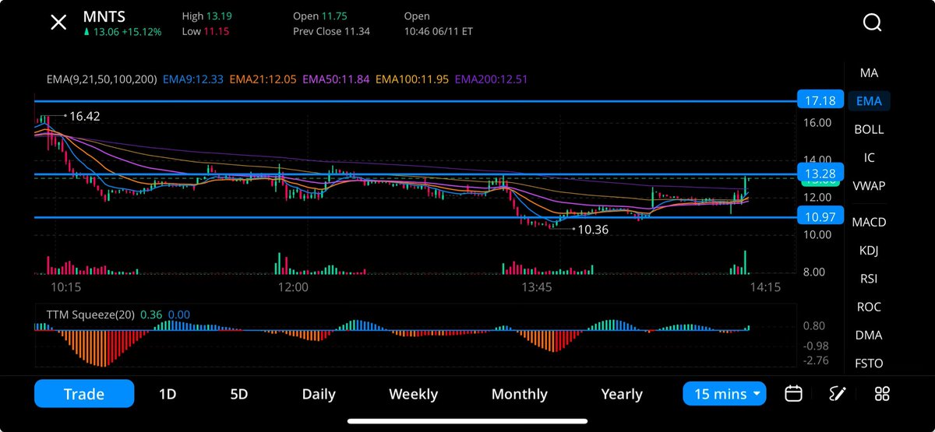Open the four-square layout grid icon
Screen dimensions: 935x432
click(x=882, y=394)
